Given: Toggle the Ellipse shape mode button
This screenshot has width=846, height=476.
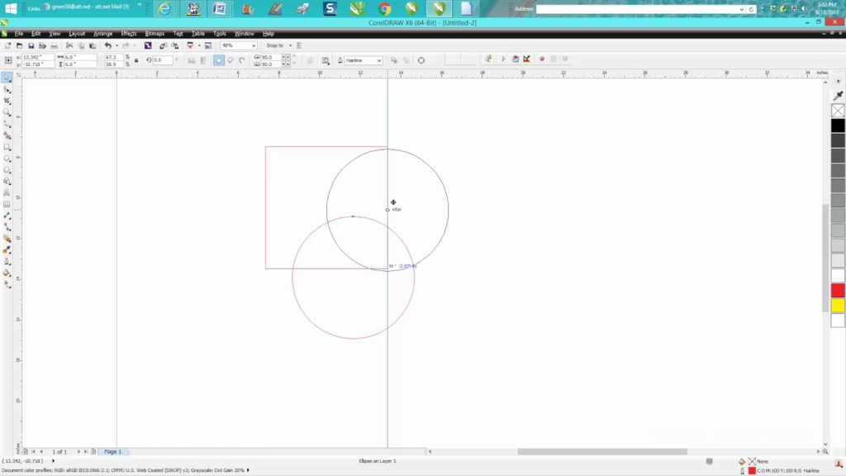Looking at the screenshot, I should (x=218, y=60).
